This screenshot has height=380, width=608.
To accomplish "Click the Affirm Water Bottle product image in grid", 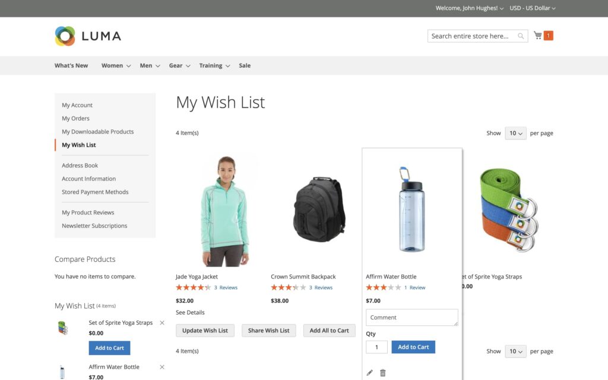I will coord(411,210).
